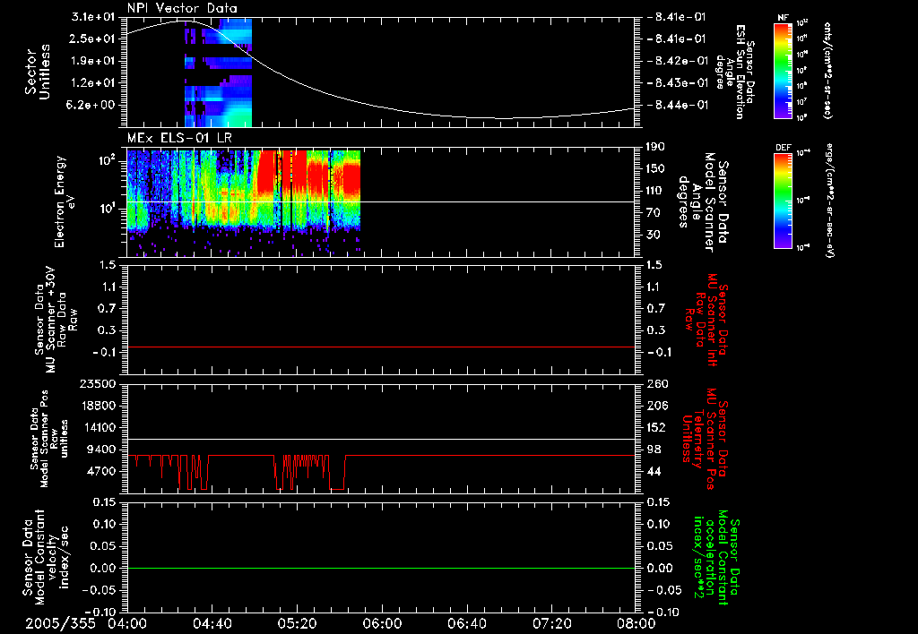
Task: Click the -8.42e-01 elevation tick value
Action: pos(678,61)
